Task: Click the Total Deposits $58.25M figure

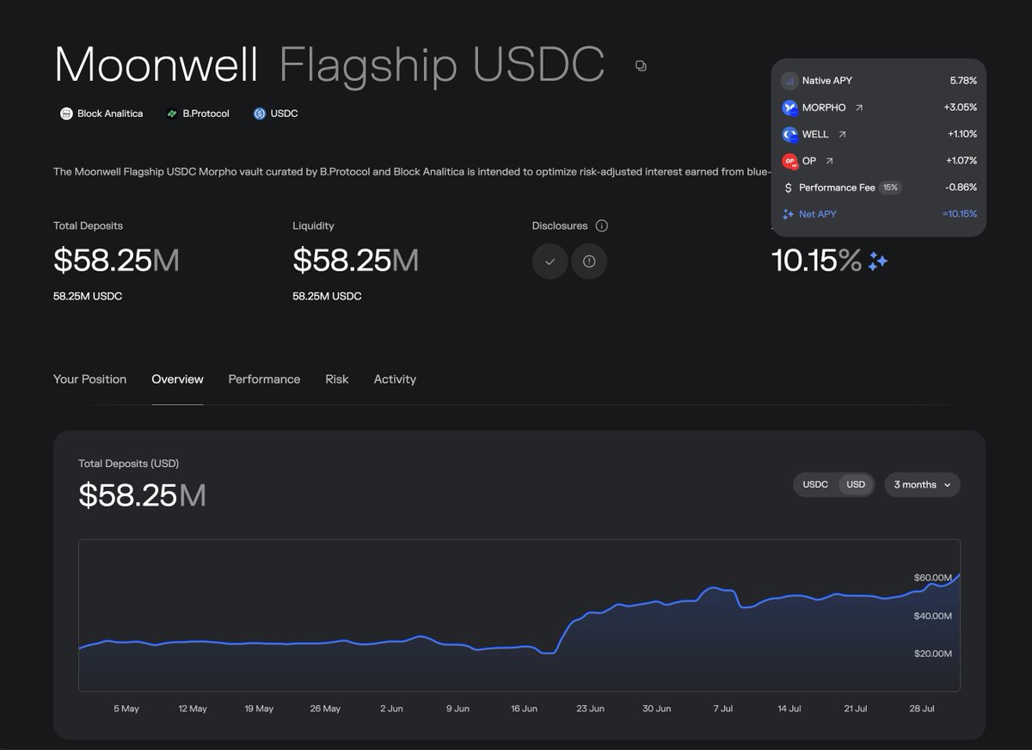Action: click(116, 261)
